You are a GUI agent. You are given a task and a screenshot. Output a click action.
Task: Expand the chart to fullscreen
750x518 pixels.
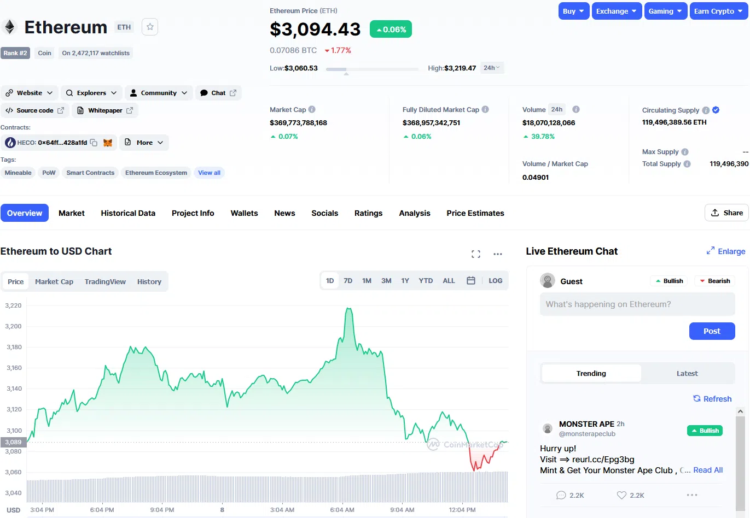[476, 254]
